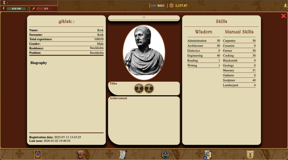Select the Dialectics skill row
288x160 pixels.
pyautogui.click(x=204, y=50)
